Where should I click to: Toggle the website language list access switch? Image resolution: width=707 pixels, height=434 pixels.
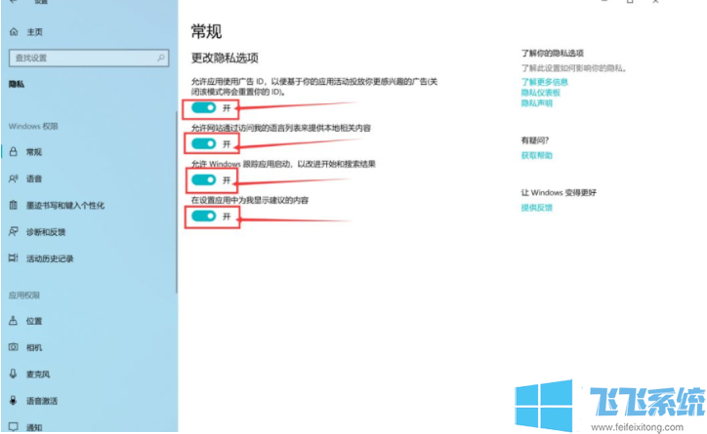point(204,143)
